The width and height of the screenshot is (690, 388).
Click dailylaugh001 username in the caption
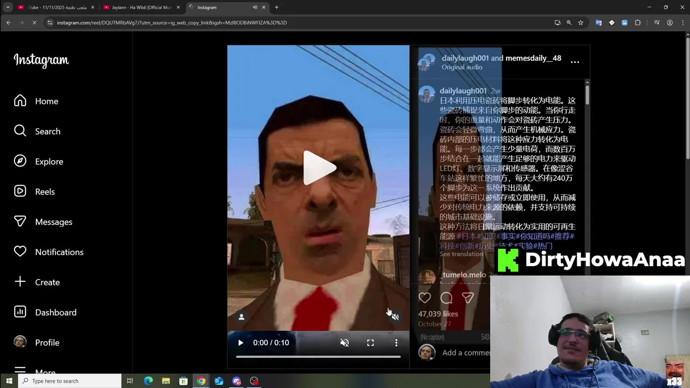(463, 91)
